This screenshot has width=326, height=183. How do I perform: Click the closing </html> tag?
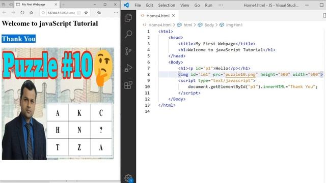coord(167,105)
